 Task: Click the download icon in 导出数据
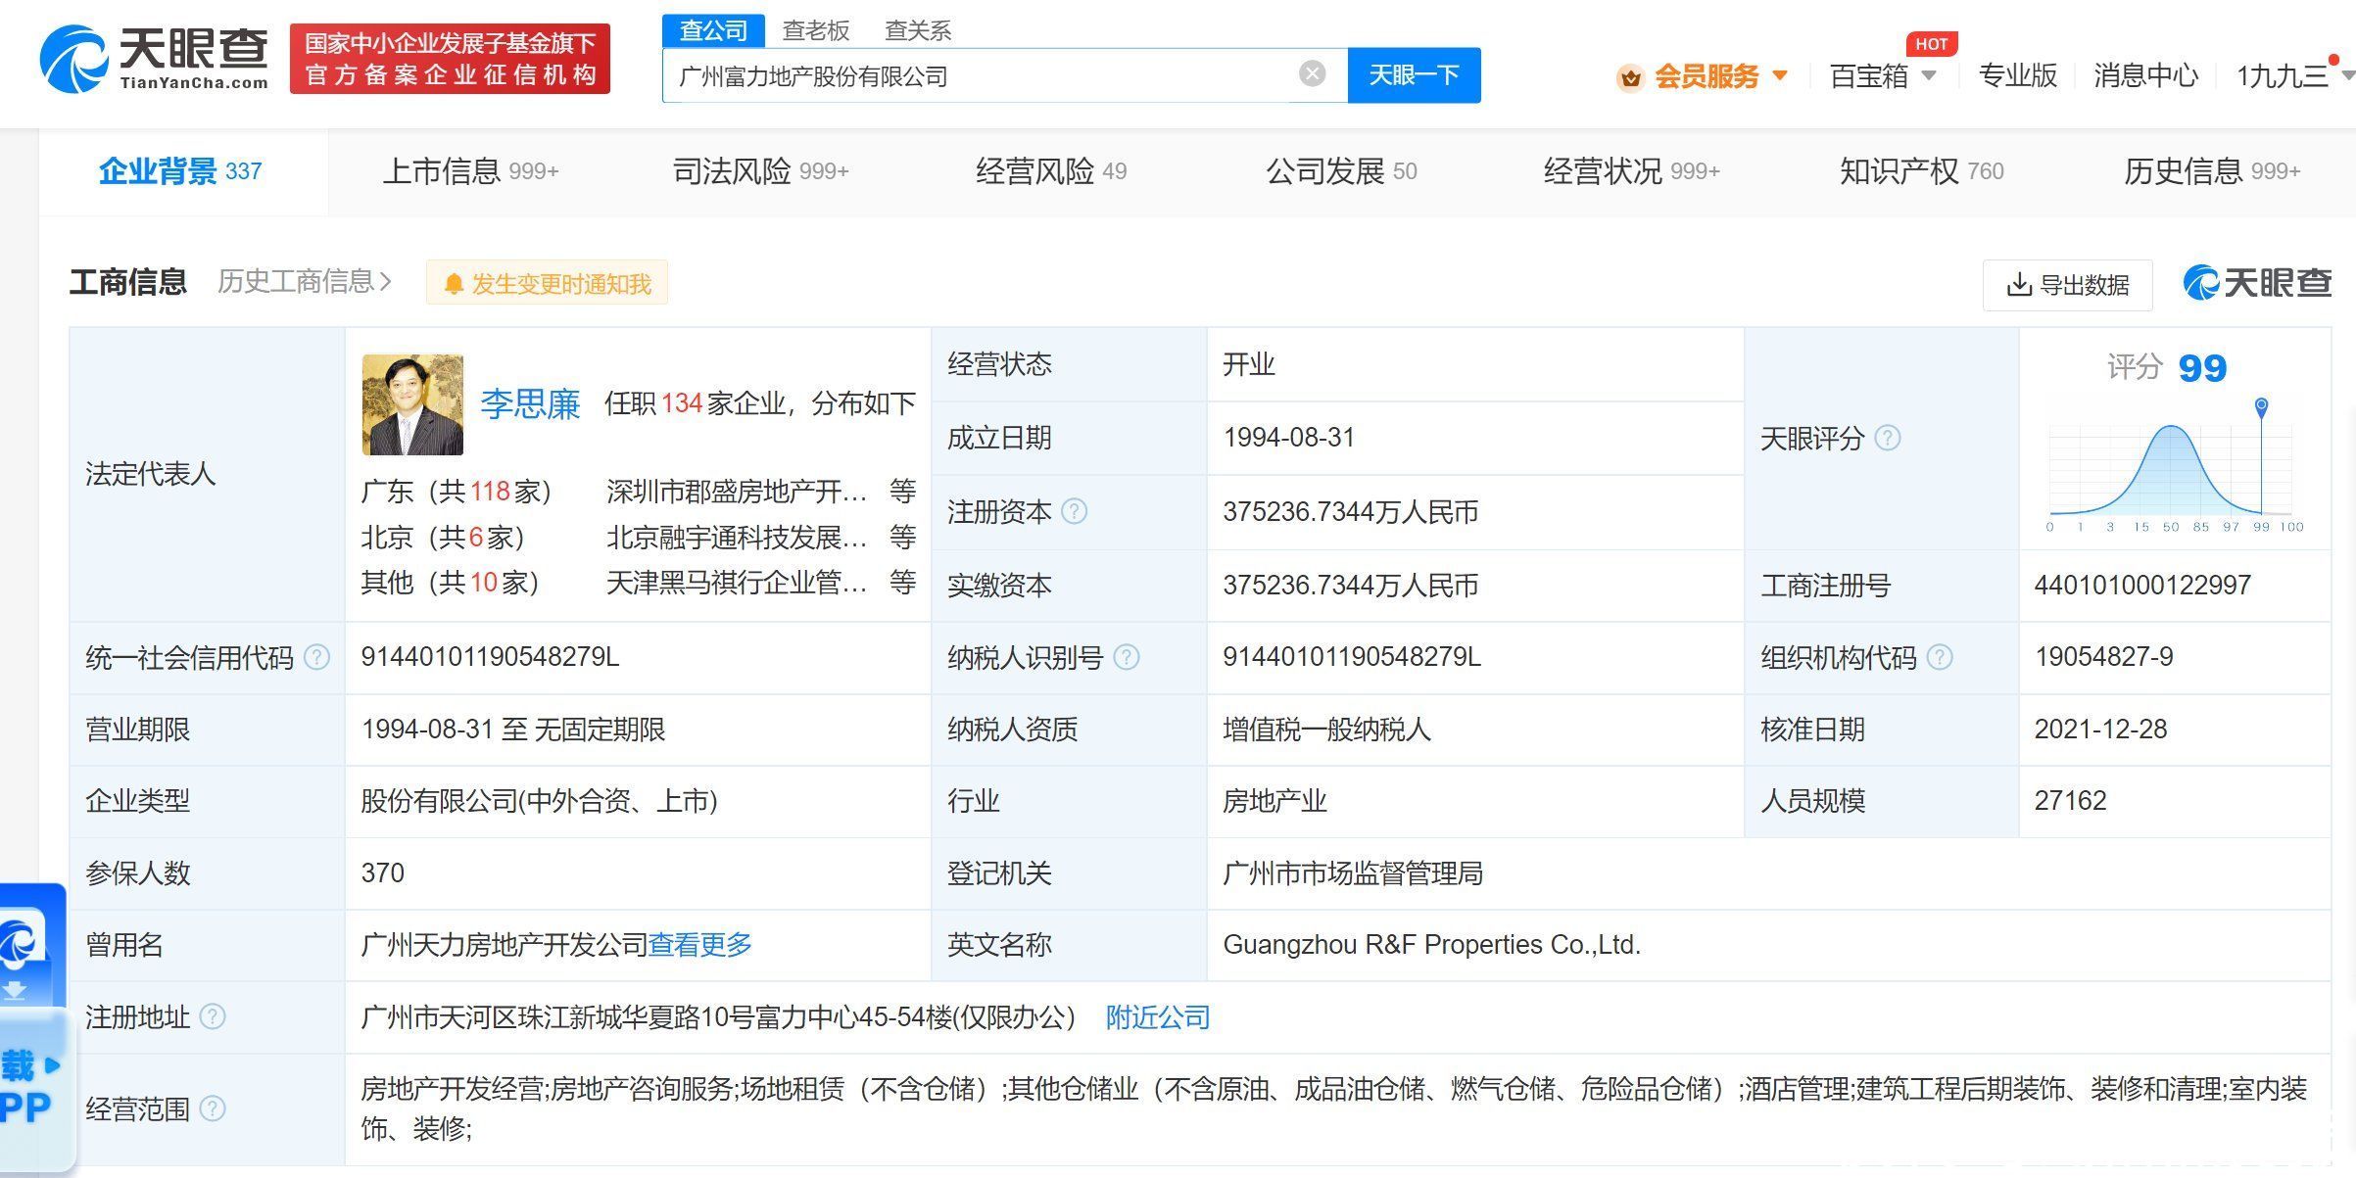click(x=2019, y=285)
